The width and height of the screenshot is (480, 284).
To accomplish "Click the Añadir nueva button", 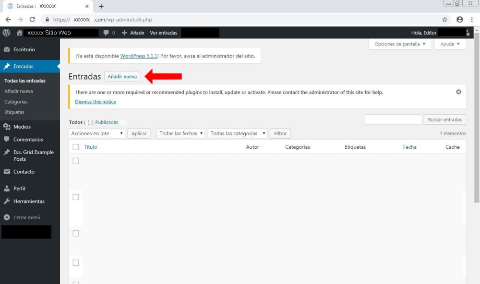I will click(x=122, y=77).
